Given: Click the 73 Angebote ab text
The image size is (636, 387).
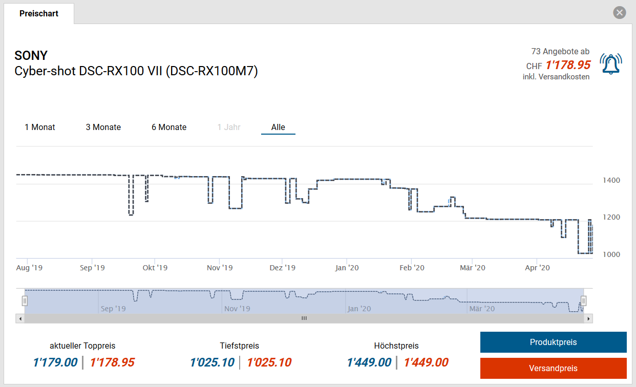Looking at the screenshot, I should (x=560, y=51).
